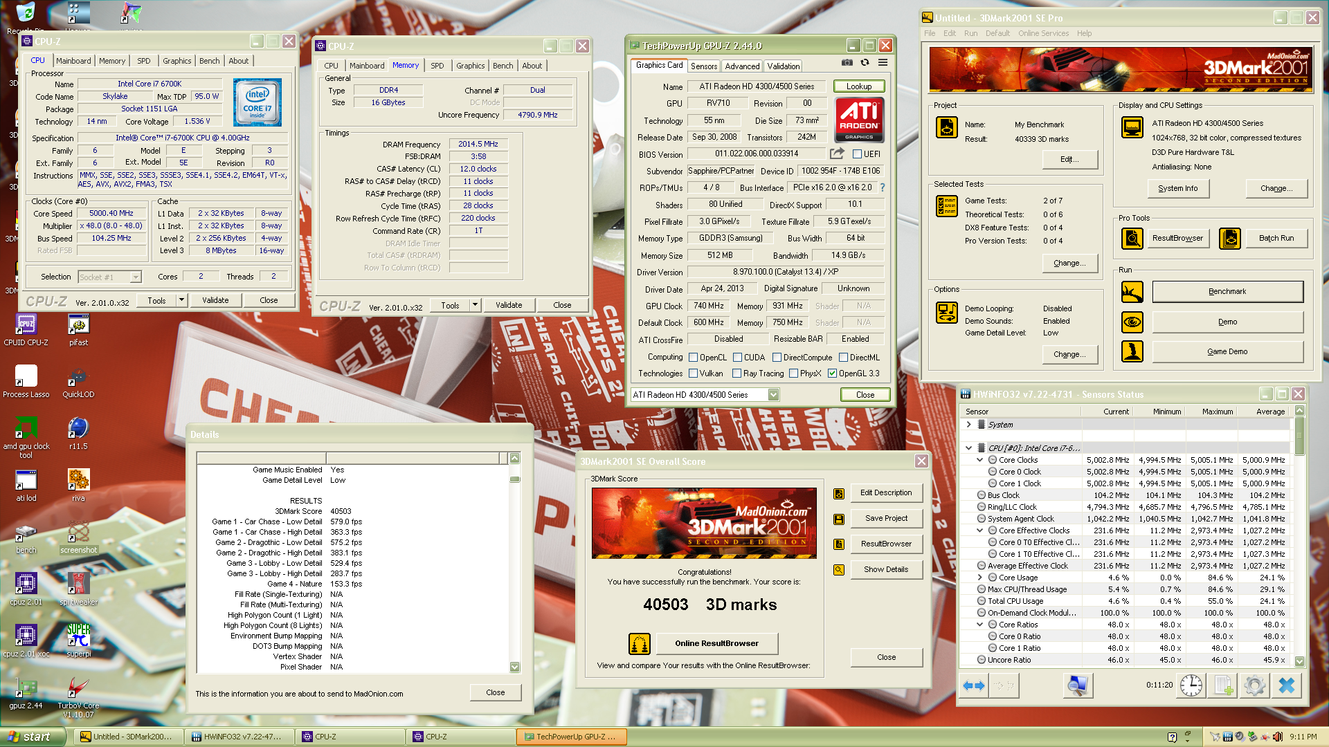
Task: Click Validate in the CPU-Z Memory window
Action: pos(509,305)
